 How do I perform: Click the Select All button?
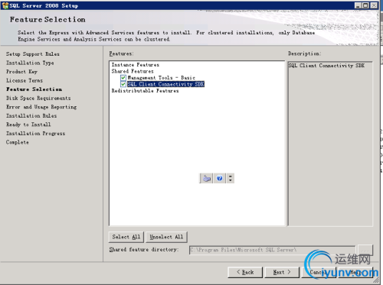pyautogui.click(x=126, y=237)
